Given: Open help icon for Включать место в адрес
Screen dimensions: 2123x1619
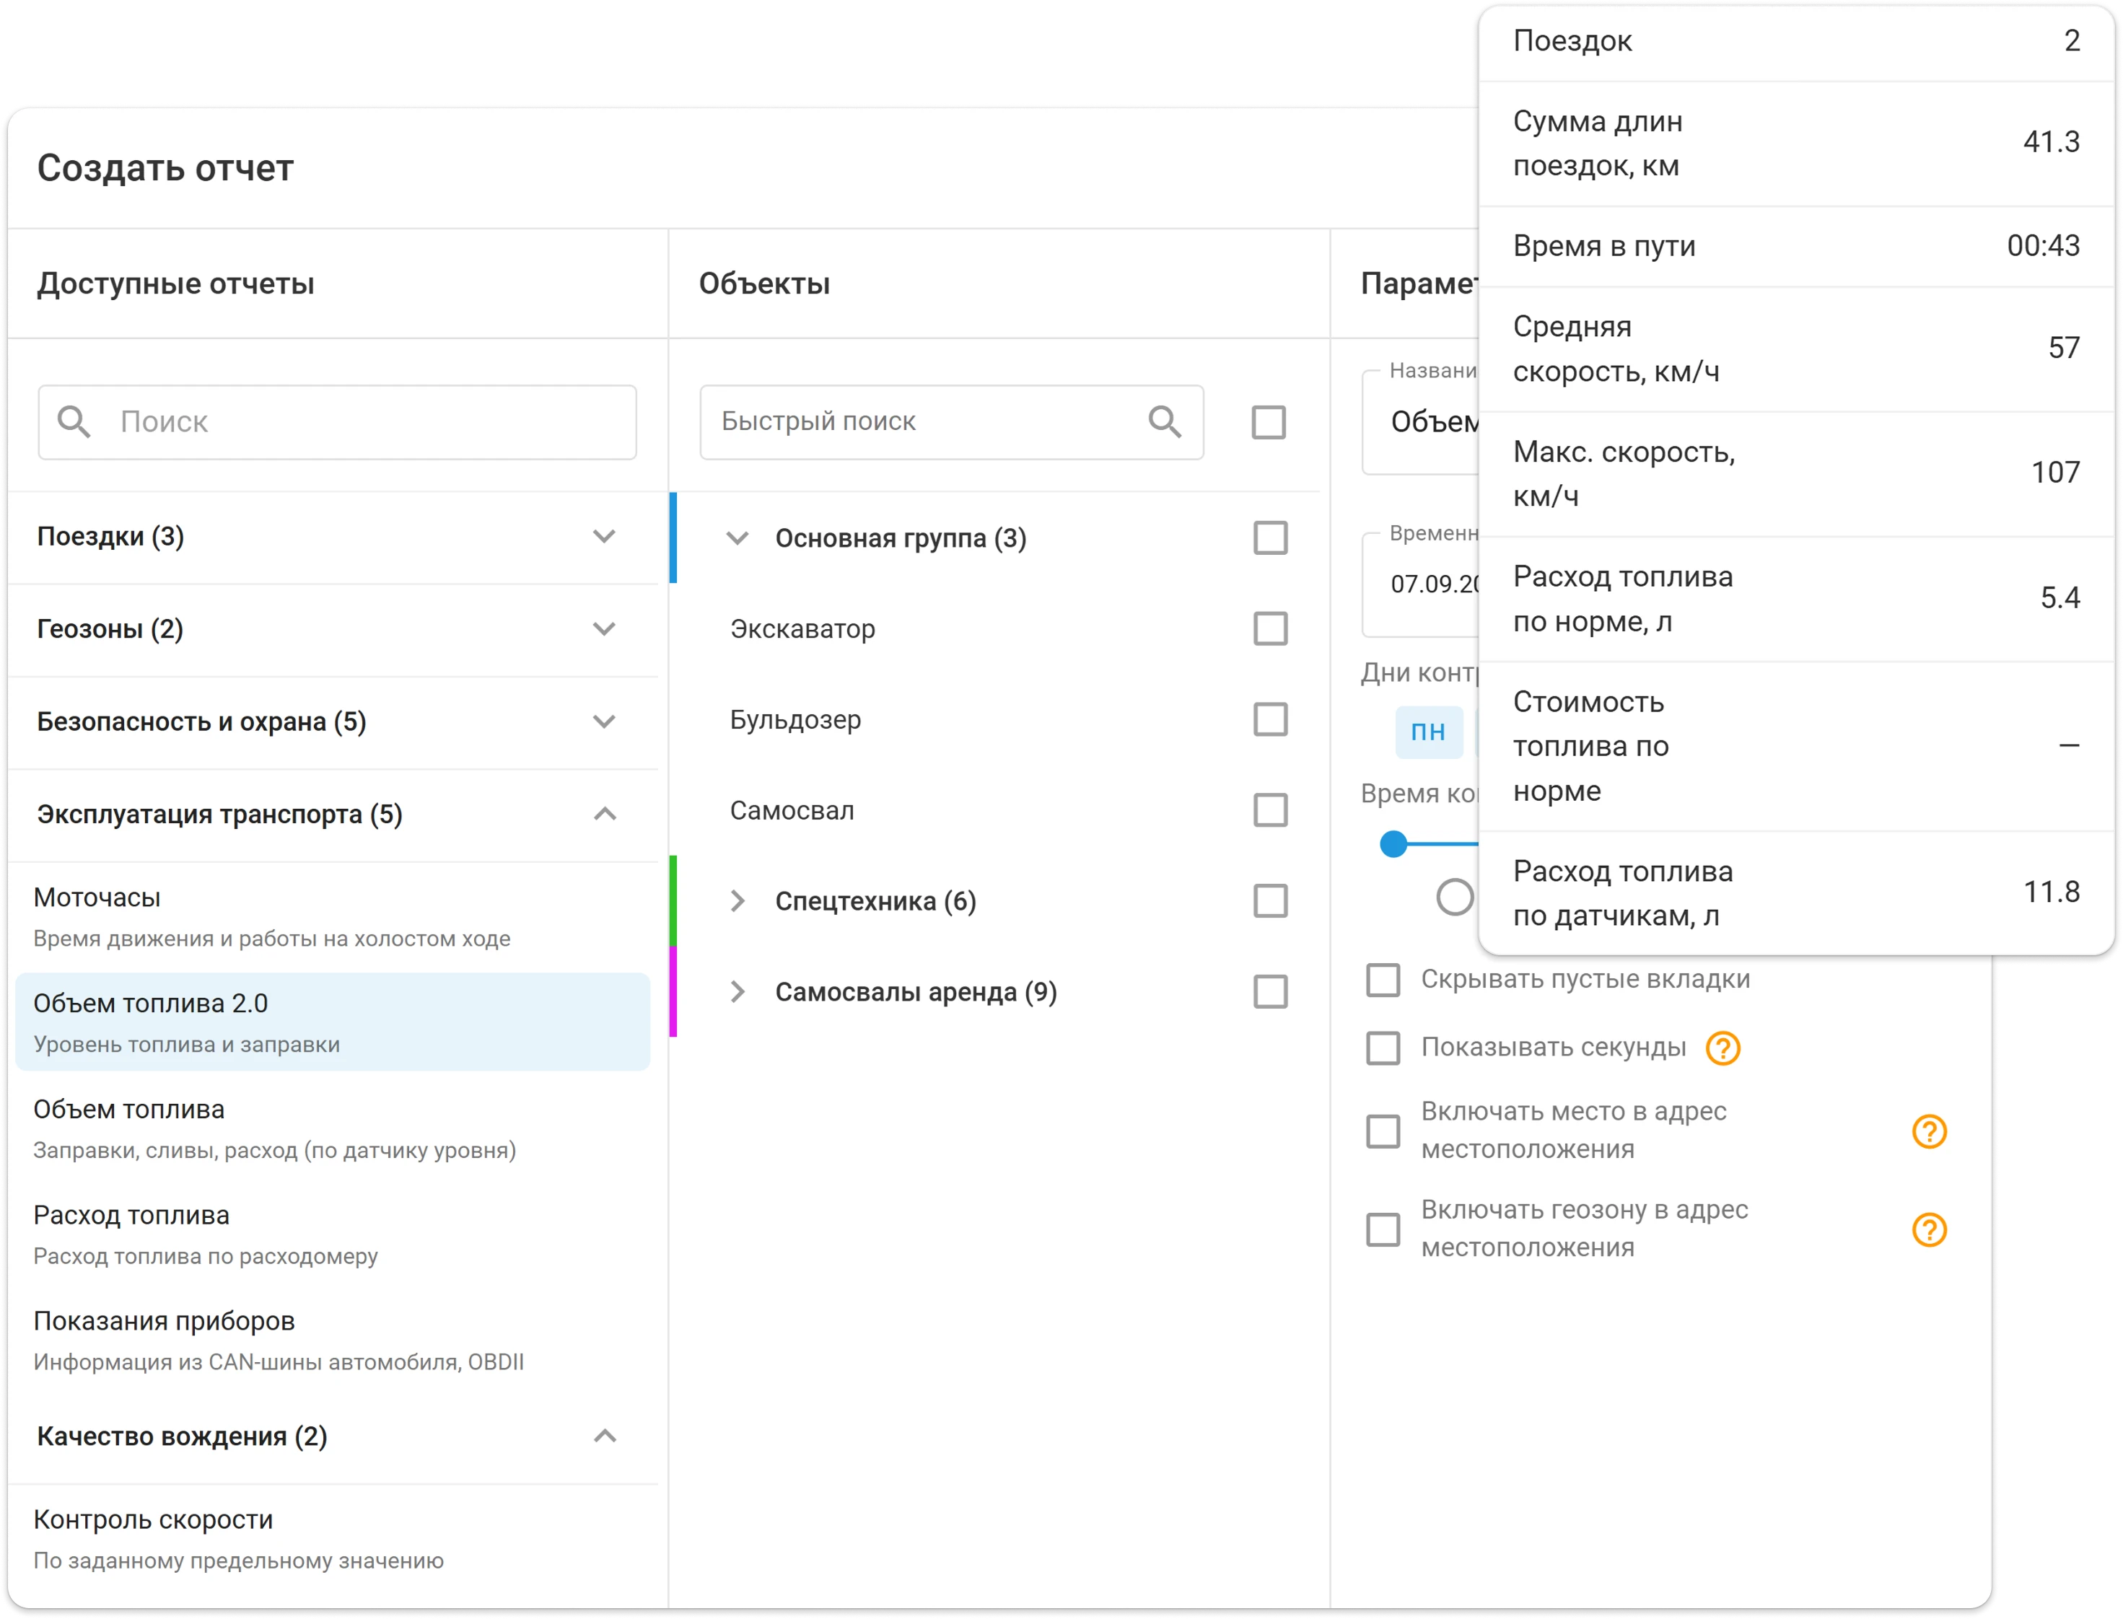Looking at the screenshot, I should [x=1928, y=1131].
